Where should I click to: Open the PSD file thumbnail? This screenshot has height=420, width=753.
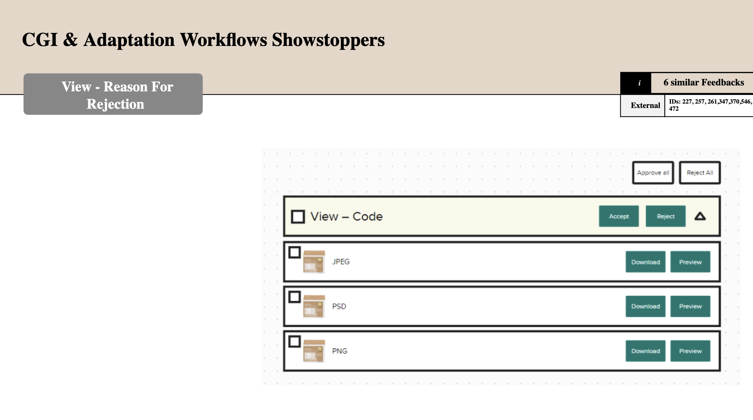314,306
